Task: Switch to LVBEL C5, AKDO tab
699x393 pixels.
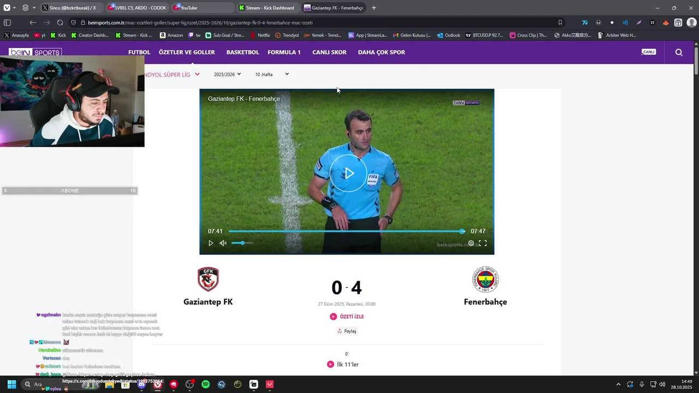Action: 137,8
